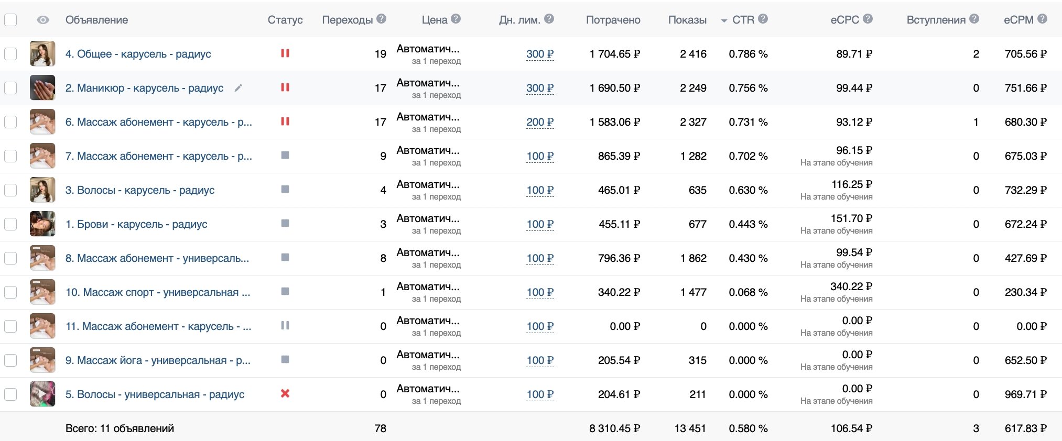Click the thumbnail of 8. Массаж абонемент
Viewport: 1062px width, 441px height.
pyautogui.click(x=42, y=258)
